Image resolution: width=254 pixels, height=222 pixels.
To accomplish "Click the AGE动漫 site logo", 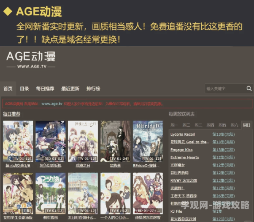I will (31, 59).
